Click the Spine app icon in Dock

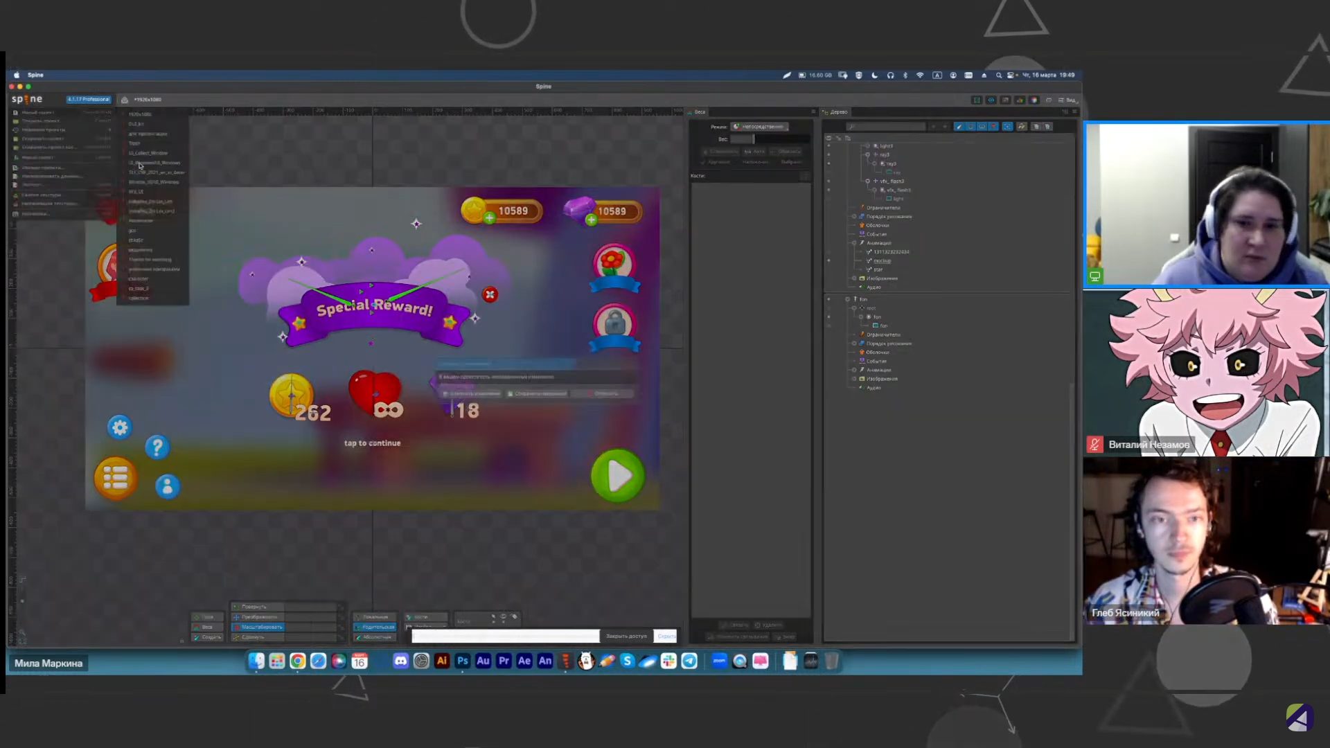[566, 661]
